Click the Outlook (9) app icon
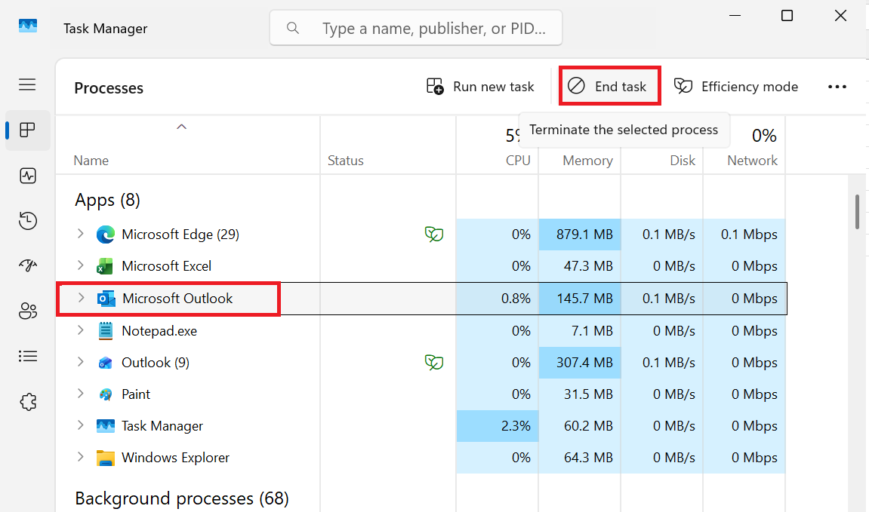This screenshot has height=512, width=869. pos(105,363)
